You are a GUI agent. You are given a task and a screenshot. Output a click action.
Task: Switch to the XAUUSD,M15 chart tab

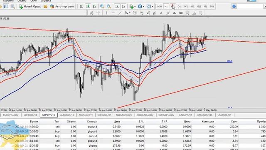(x=205, y=115)
